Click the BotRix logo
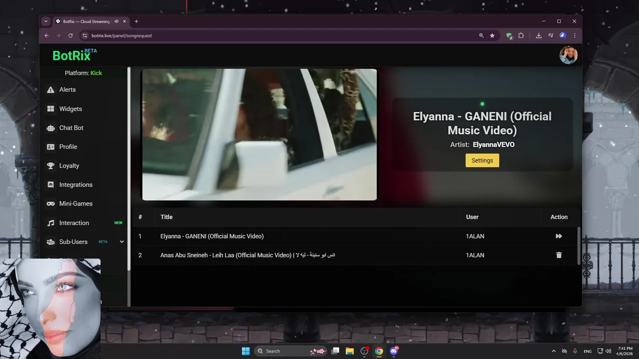The height and width of the screenshot is (359, 639). coord(75,55)
